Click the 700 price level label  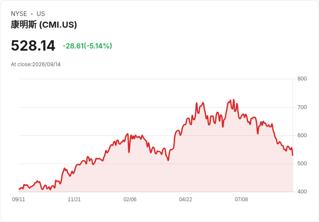(302, 107)
